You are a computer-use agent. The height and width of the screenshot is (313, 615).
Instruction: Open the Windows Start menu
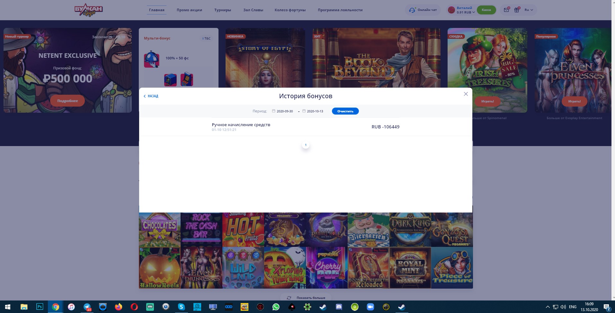pos(8,307)
